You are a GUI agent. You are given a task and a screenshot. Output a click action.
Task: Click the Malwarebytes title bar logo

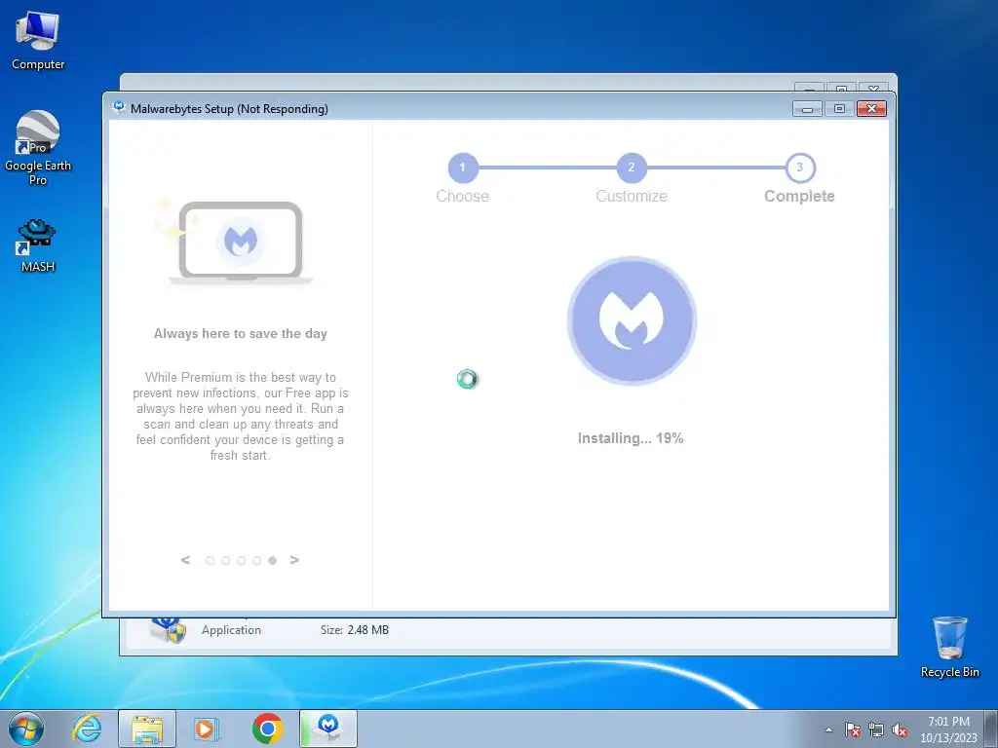pos(118,108)
